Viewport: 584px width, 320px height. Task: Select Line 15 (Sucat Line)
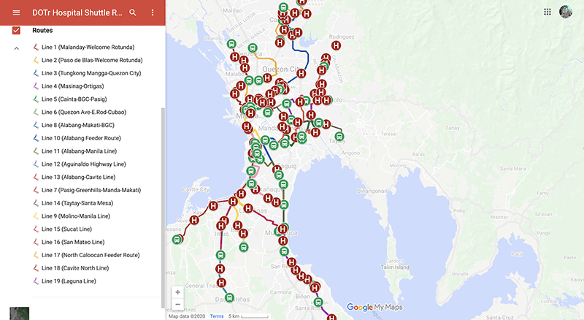(x=66, y=229)
